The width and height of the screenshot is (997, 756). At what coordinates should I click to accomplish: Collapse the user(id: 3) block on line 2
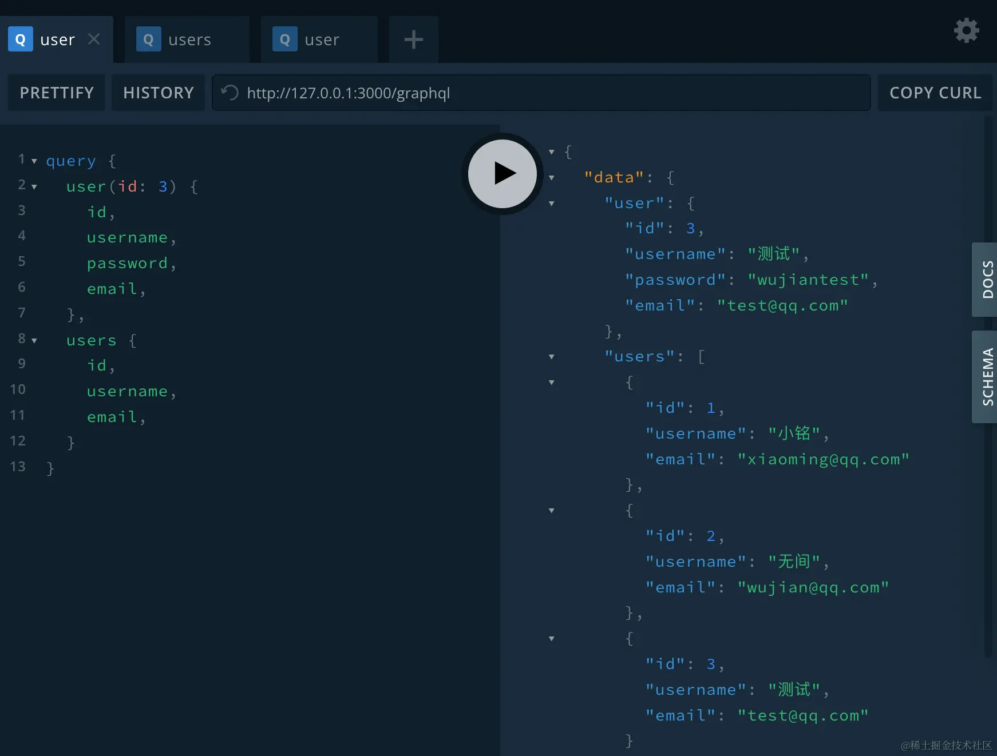click(34, 187)
